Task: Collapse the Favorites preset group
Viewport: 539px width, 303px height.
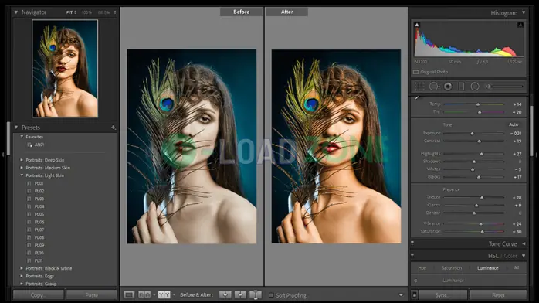Action: tap(22, 137)
